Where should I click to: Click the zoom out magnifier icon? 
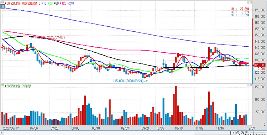[238, 133]
